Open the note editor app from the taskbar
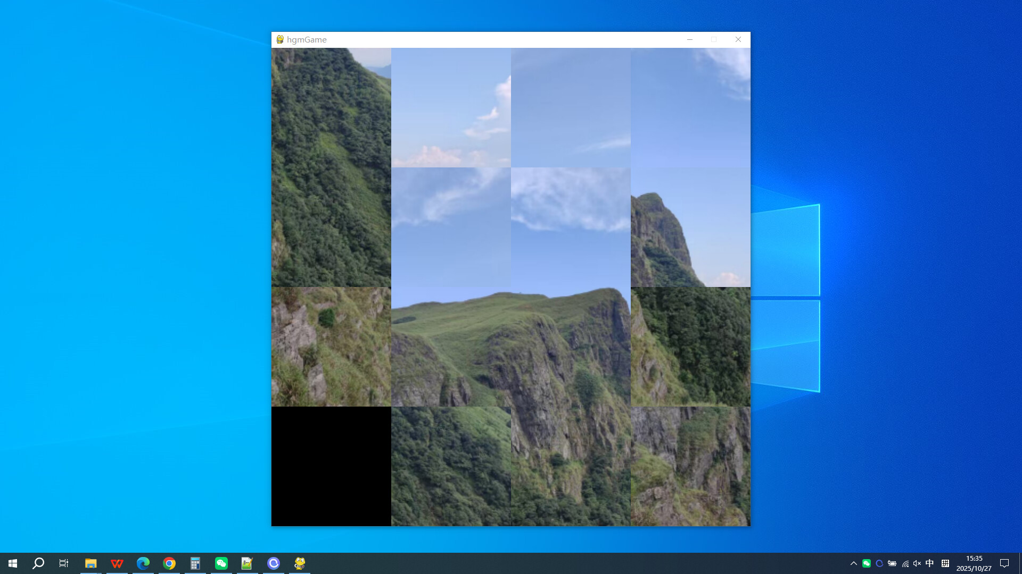 coord(248,563)
